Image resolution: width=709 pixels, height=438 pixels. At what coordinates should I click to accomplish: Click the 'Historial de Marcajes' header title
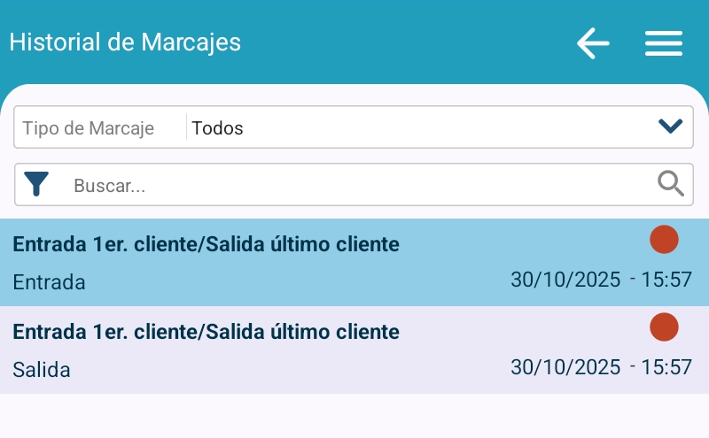(125, 42)
